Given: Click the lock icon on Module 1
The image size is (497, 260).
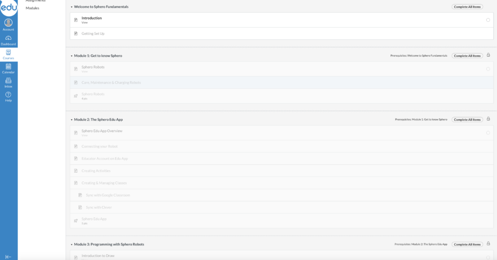Looking at the screenshot, I should pyautogui.click(x=488, y=55).
